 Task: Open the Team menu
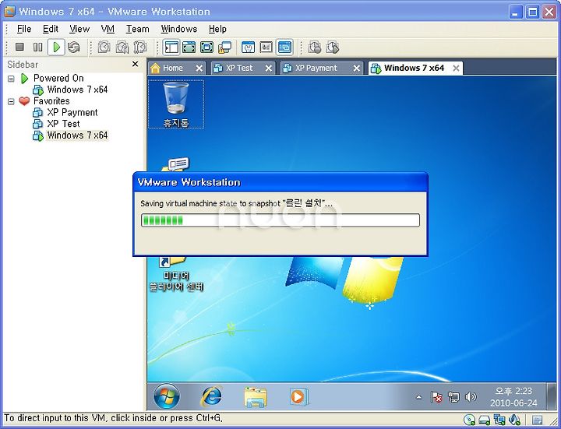(137, 29)
